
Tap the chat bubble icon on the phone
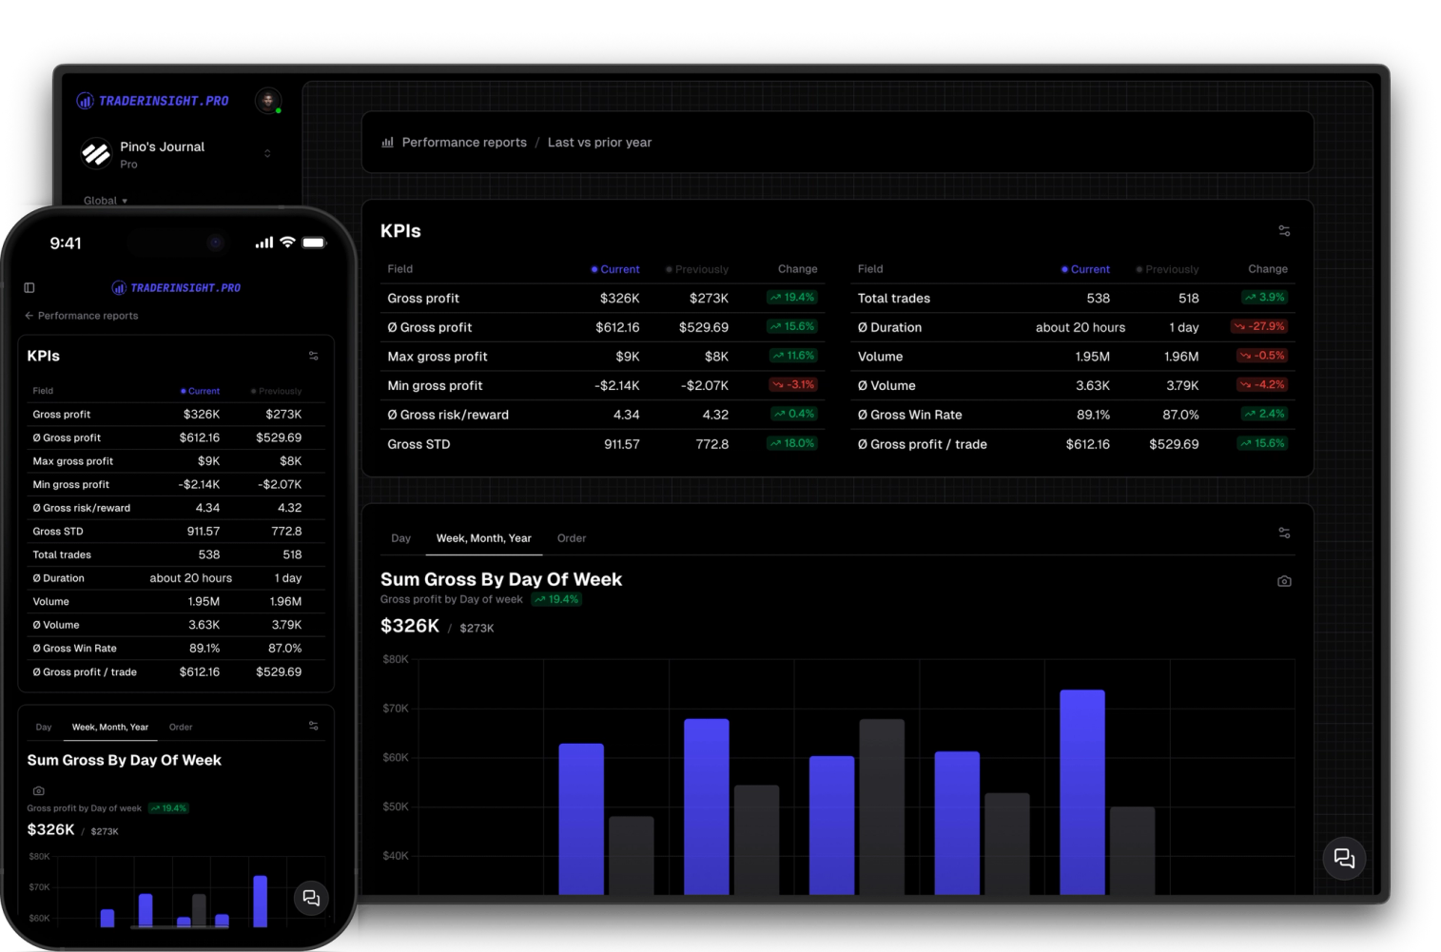311,898
